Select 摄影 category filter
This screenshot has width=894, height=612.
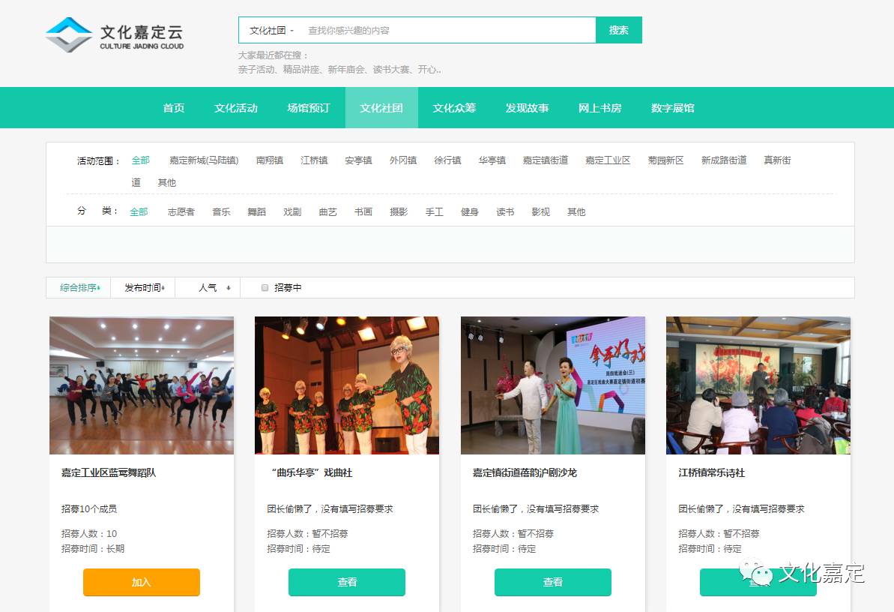(399, 212)
